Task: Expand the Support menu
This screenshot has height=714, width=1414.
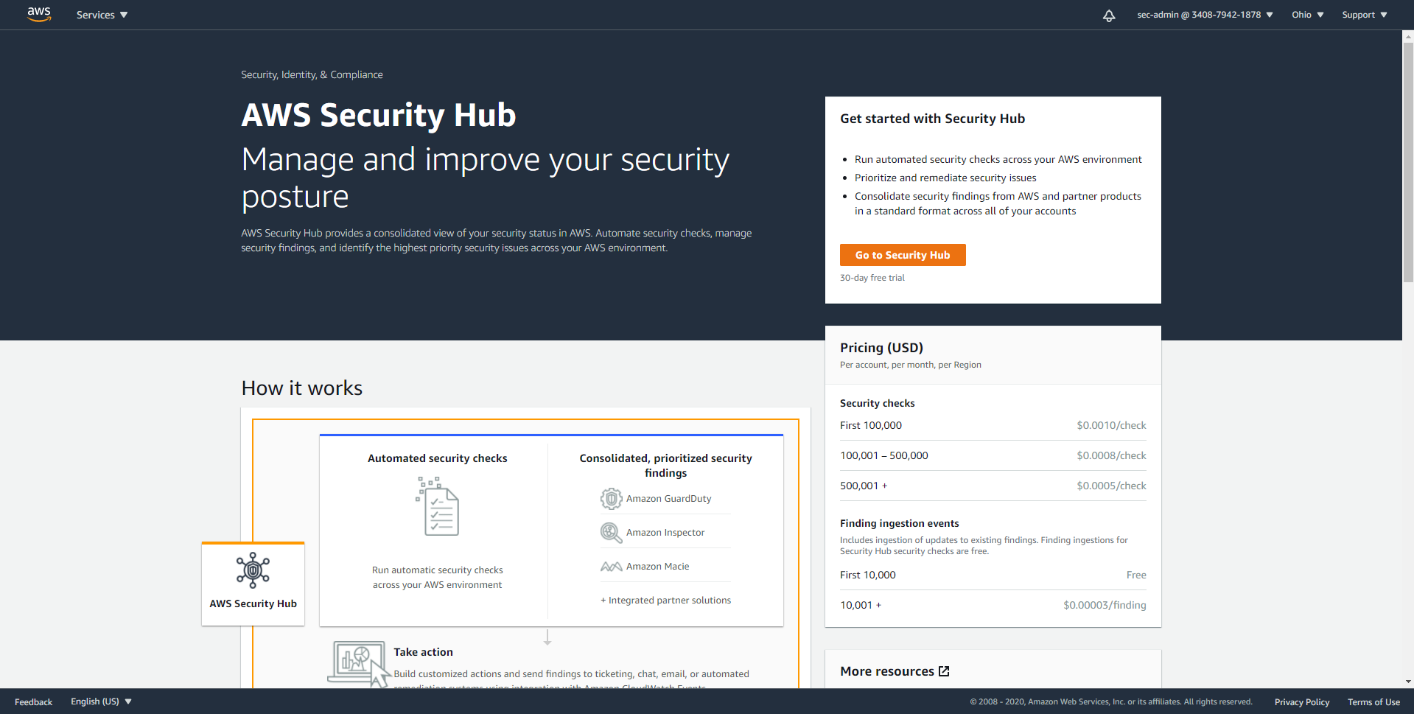Action: point(1364,15)
